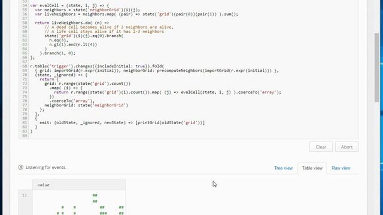Abort the running query
Screen dimensions: 383x215
coord(346,147)
